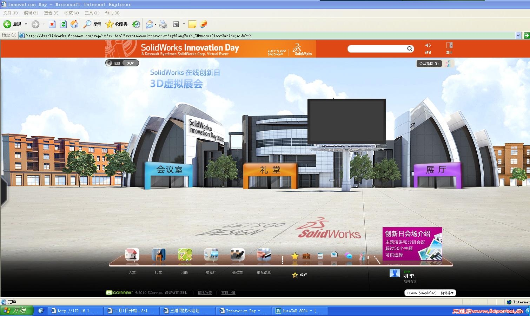
Task: Expand the address bar URL dropdown
Action: click(x=518, y=35)
